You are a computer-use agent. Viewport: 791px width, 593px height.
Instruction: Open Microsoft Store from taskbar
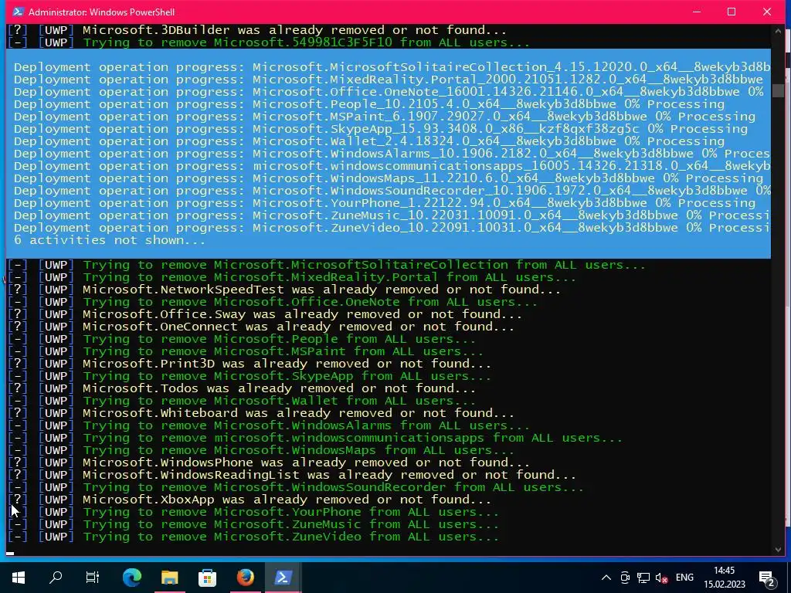tap(207, 578)
